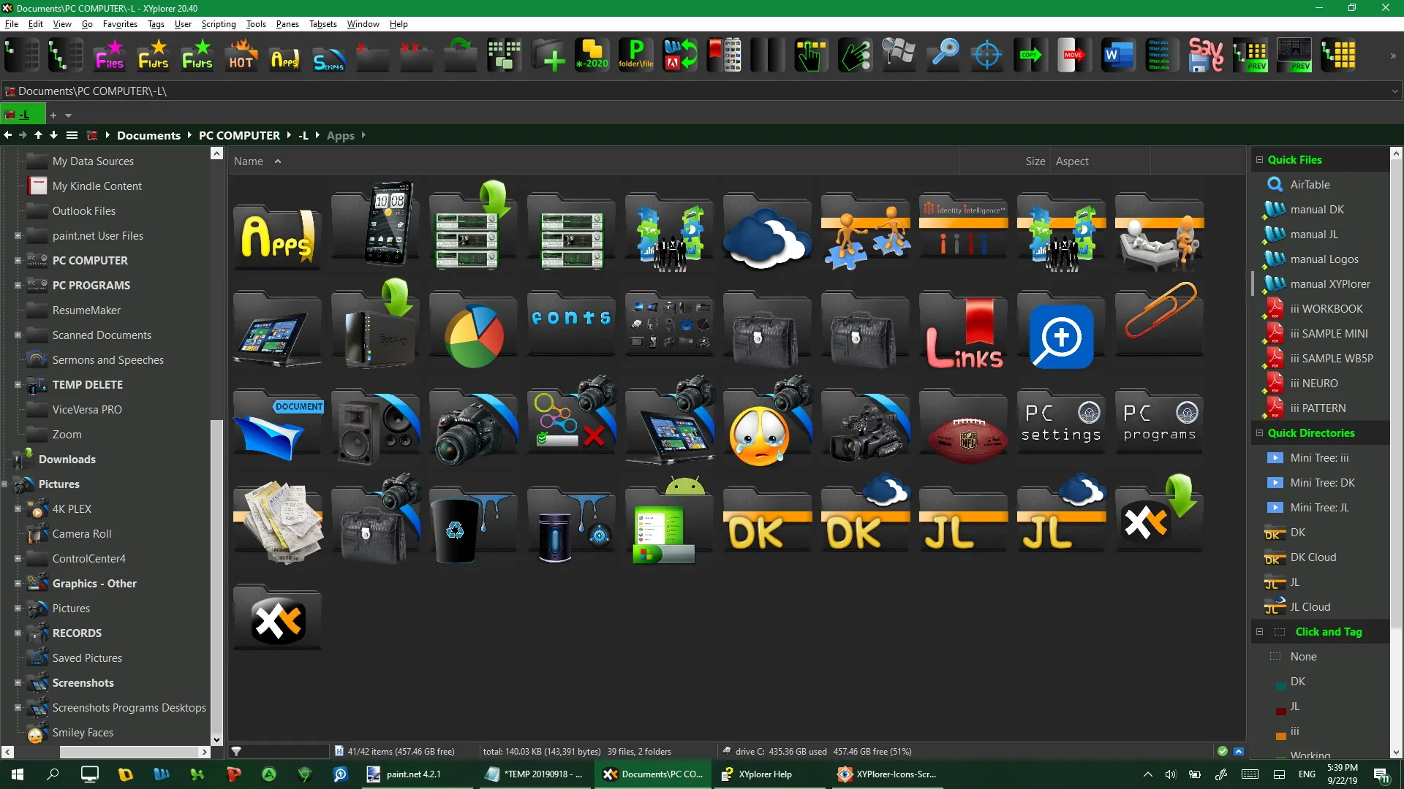The height and width of the screenshot is (789, 1404).
Task: Open the HOT folders toolbar icon
Action: click(x=241, y=55)
